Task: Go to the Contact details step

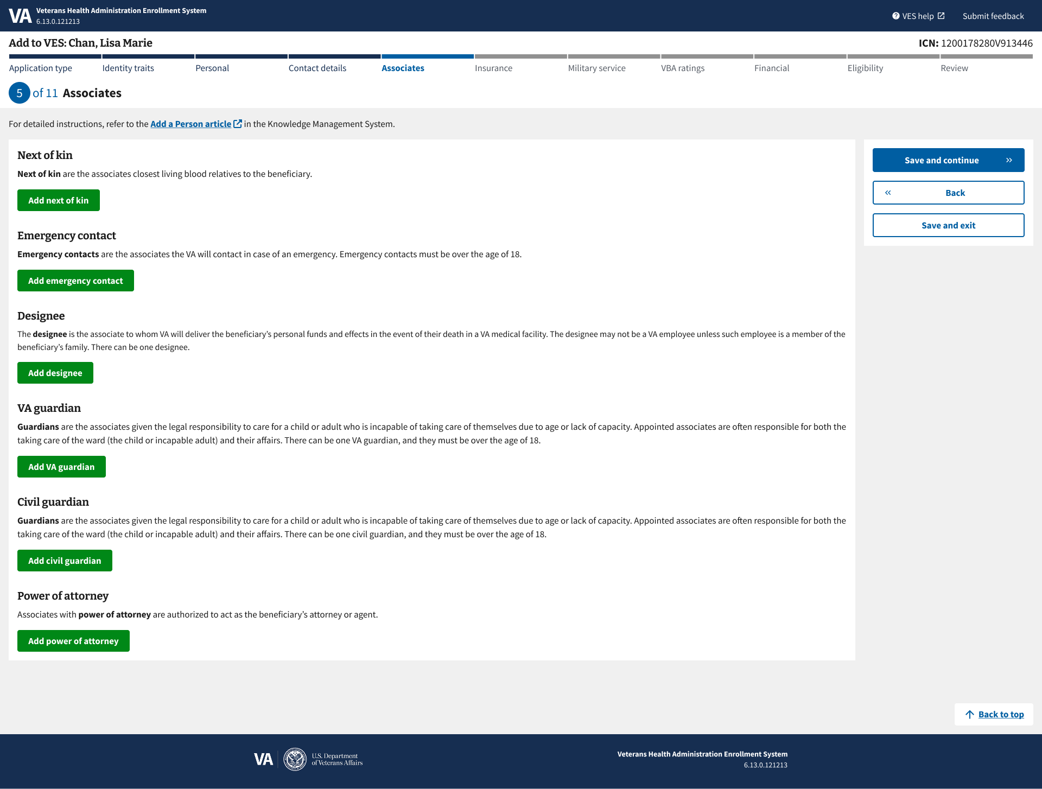Action: (317, 68)
